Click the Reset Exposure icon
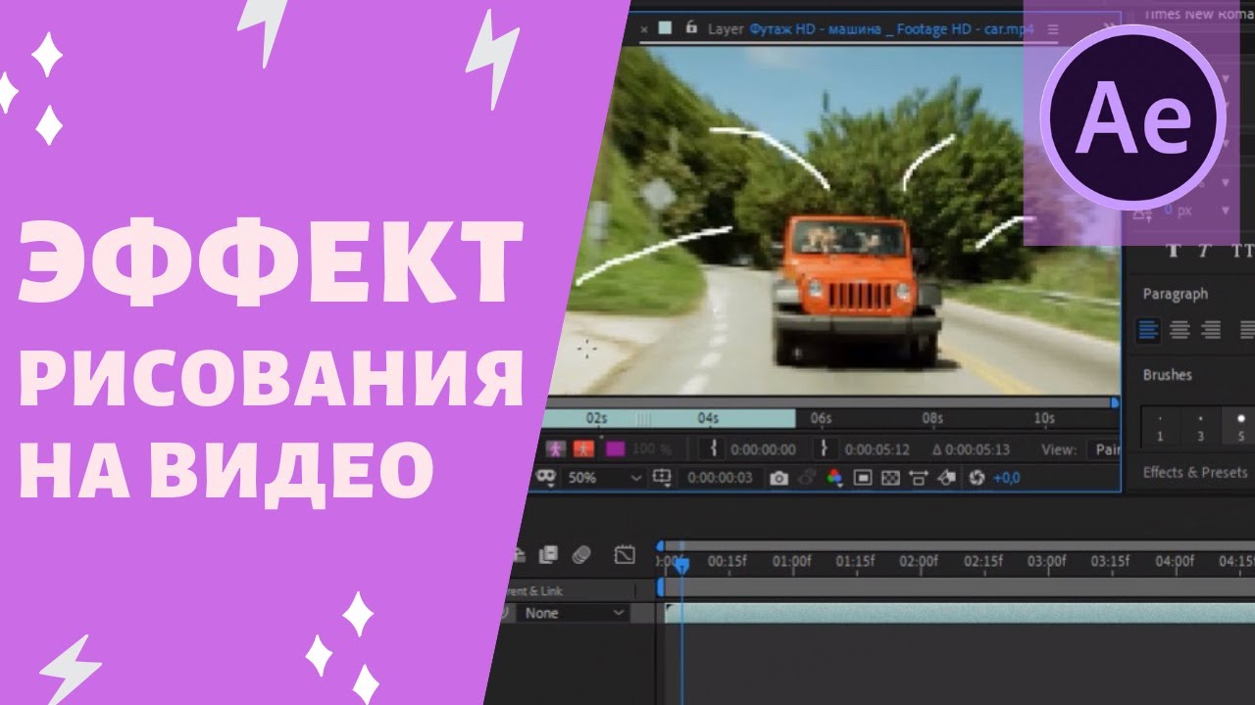 coord(976,478)
